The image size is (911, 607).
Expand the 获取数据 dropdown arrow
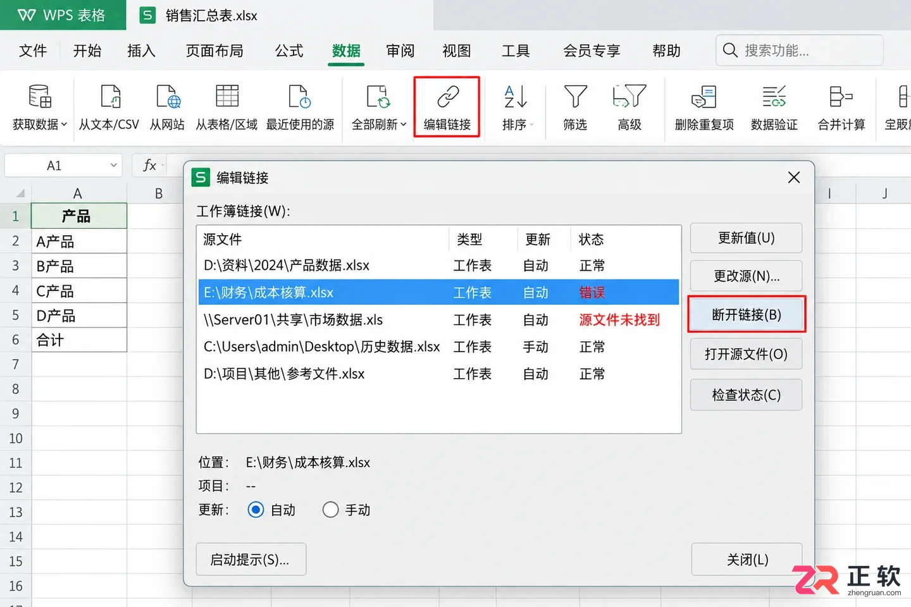[64, 125]
